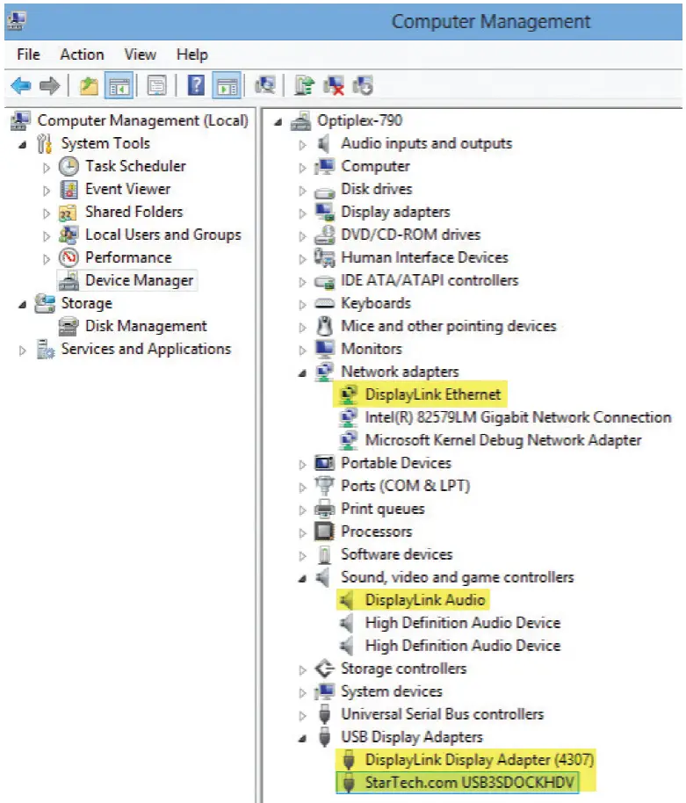Open the Action menu
Viewport: 686px width, 803px height.
tap(82, 54)
